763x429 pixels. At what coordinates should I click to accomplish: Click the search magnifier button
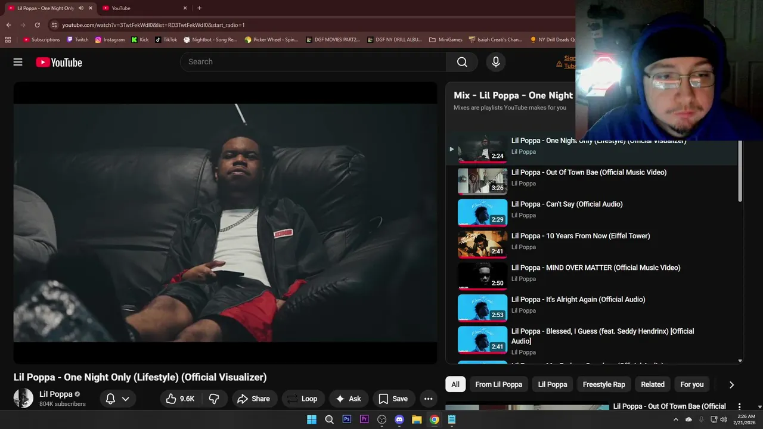(462, 62)
